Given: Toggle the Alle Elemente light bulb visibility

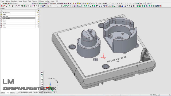Looking at the screenshot, I should (38, 13).
